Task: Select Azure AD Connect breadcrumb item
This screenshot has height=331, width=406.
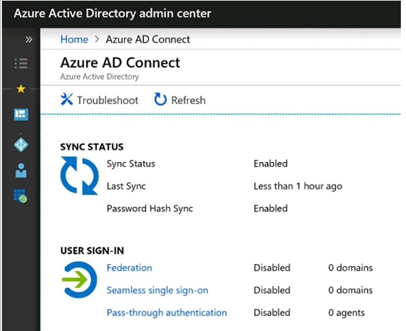Action: click(x=148, y=39)
